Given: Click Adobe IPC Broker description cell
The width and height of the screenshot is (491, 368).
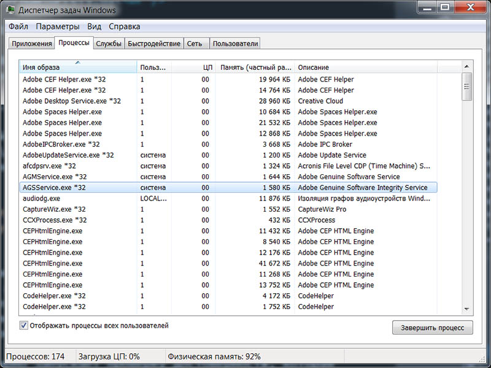Looking at the screenshot, I should (325, 144).
